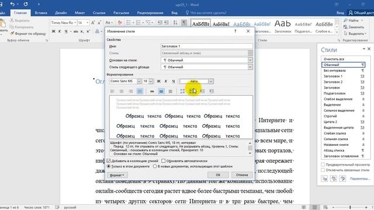Toggle 'Обновлять автоматически' checkbox
The image size is (374, 210).
pyautogui.click(x=164, y=161)
